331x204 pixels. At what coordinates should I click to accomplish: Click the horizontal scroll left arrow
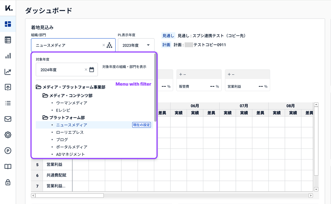33,195
